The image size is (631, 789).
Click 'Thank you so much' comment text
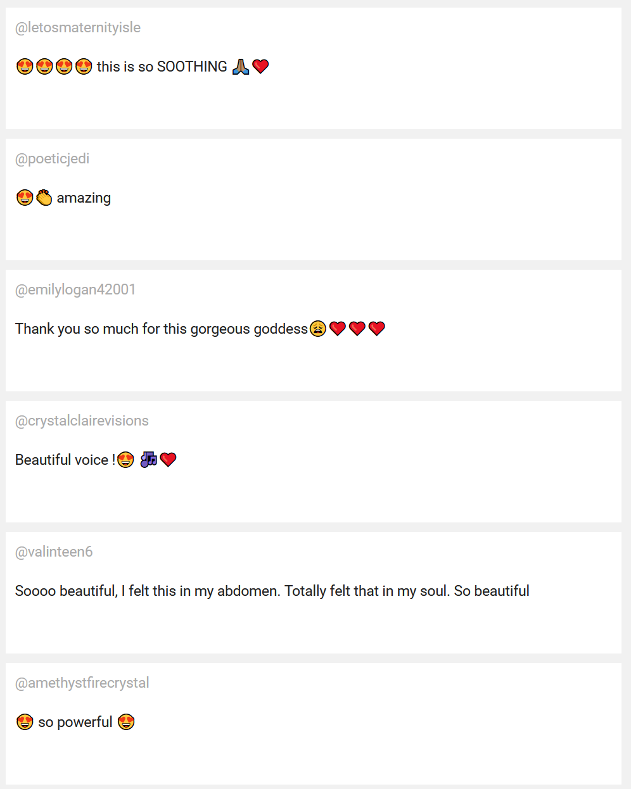pyautogui.click(x=162, y=329)
